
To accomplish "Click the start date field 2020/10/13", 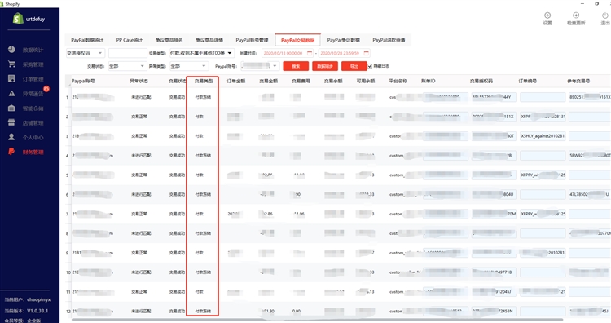I will (288, 53).
